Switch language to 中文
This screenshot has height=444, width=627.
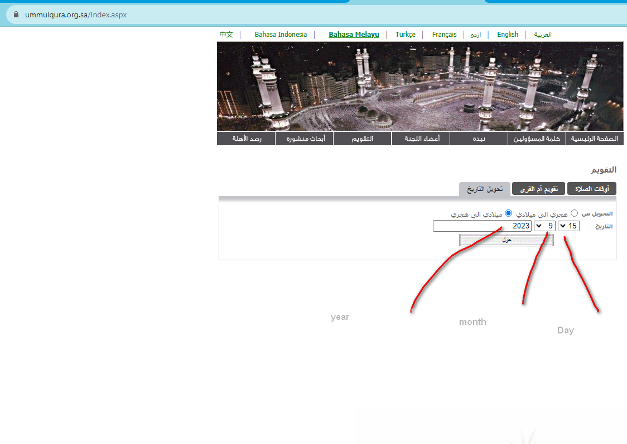click(226, 35)
